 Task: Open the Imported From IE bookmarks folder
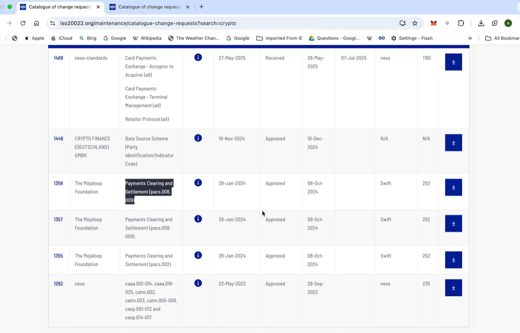click(x=279, y=38)
